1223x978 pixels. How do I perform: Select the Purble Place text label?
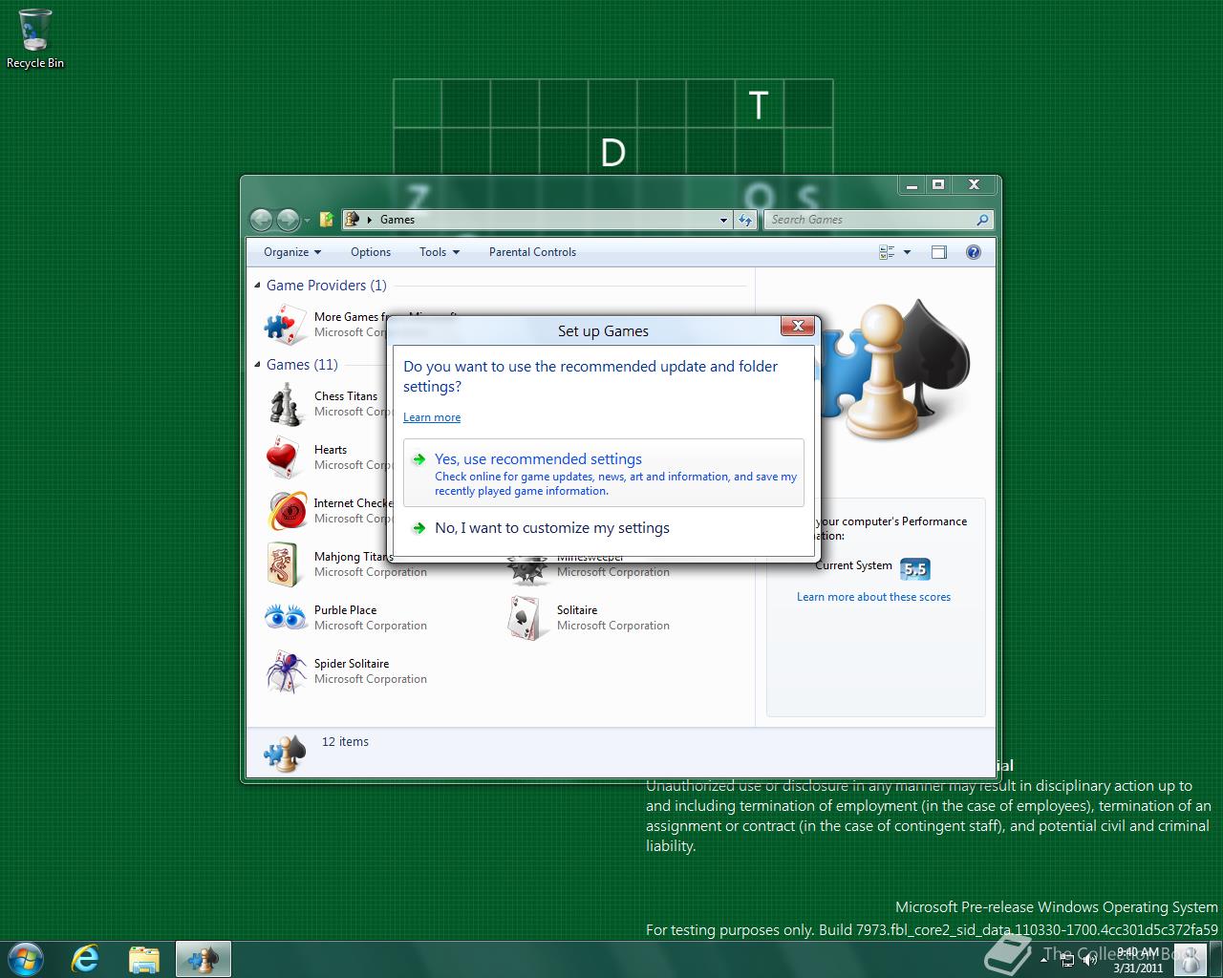(345, 610)
